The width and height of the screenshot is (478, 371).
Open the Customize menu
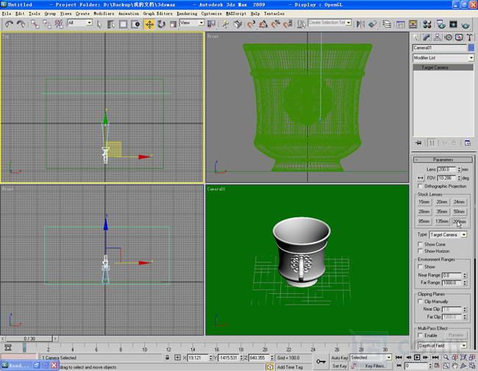(212, 14)
